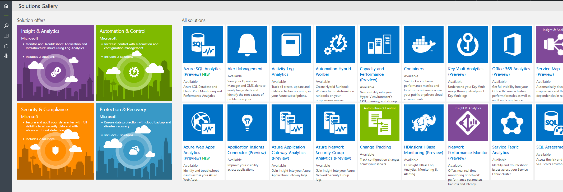Click the Alert Management title link

pyautogui.click(x=245, y=69)
